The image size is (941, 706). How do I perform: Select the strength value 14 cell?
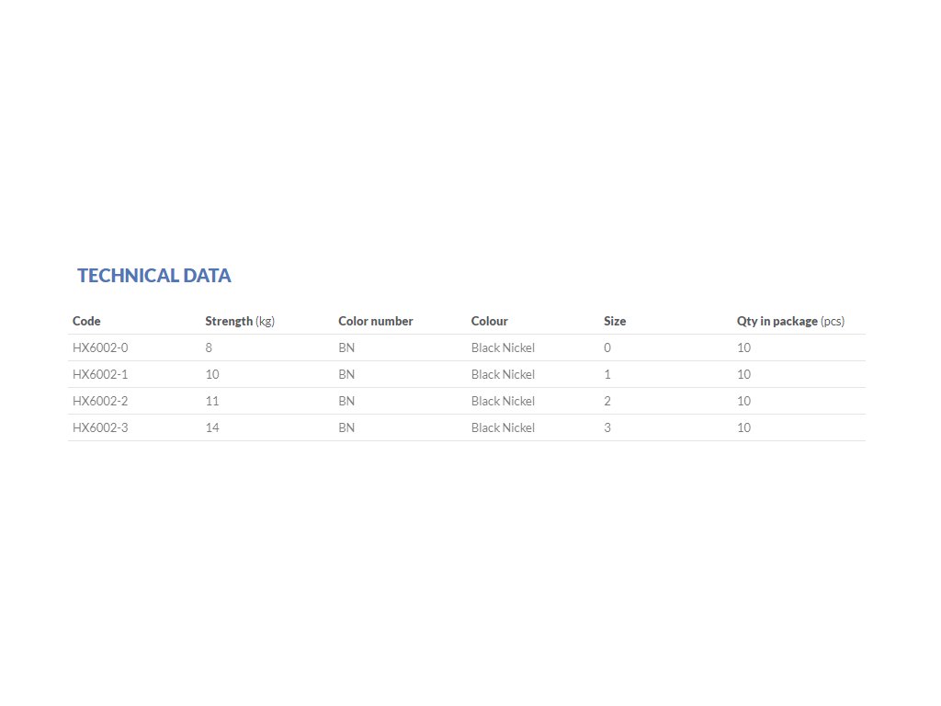212,427
